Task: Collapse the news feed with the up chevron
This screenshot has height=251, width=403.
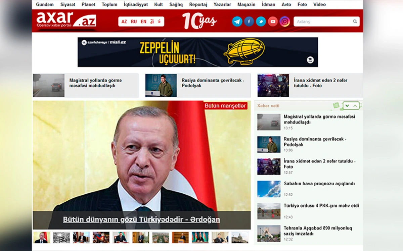Action: pos(356,105)
